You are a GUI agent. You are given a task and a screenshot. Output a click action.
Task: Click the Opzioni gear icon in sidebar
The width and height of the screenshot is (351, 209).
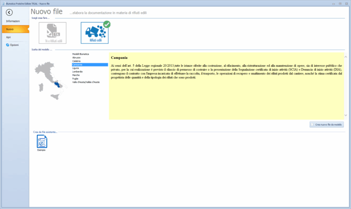pyautogui.click(x=8, y=45)
